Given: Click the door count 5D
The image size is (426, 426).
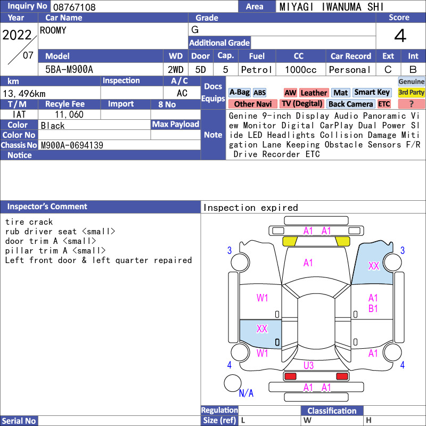Looking at the screenshot, I should [201, 70].
